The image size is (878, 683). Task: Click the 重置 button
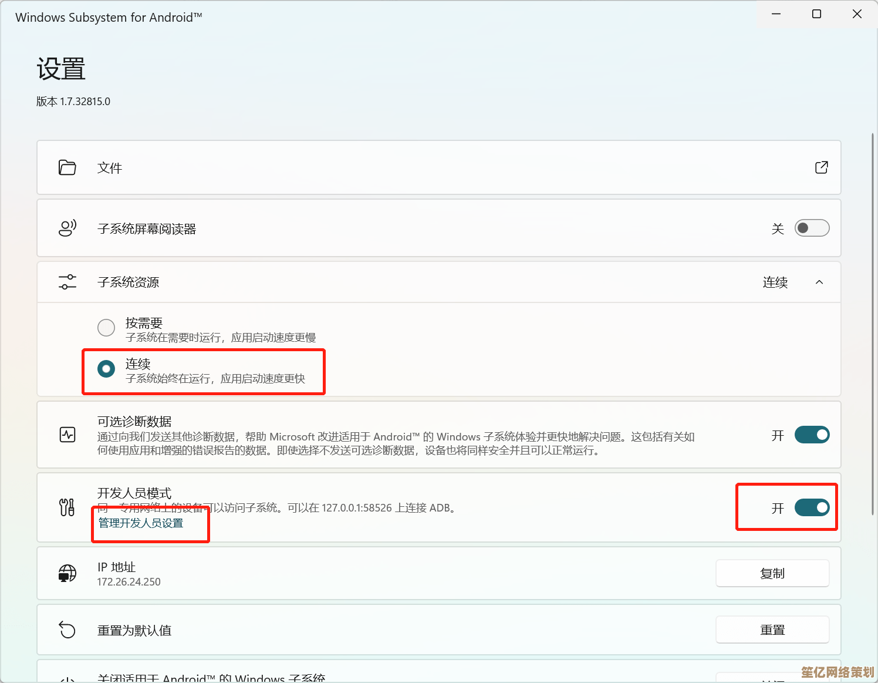point(772,630)
